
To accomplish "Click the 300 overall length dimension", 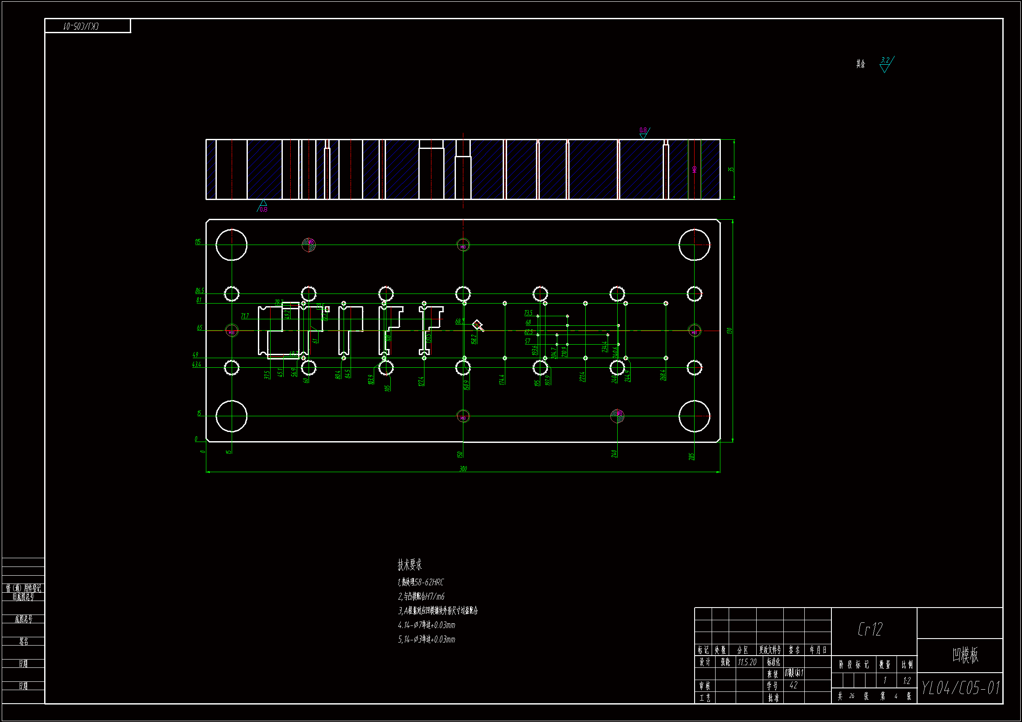I will pos(463,469).
